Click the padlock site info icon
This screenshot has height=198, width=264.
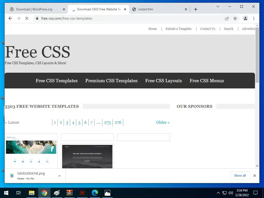tap(37, 18)
